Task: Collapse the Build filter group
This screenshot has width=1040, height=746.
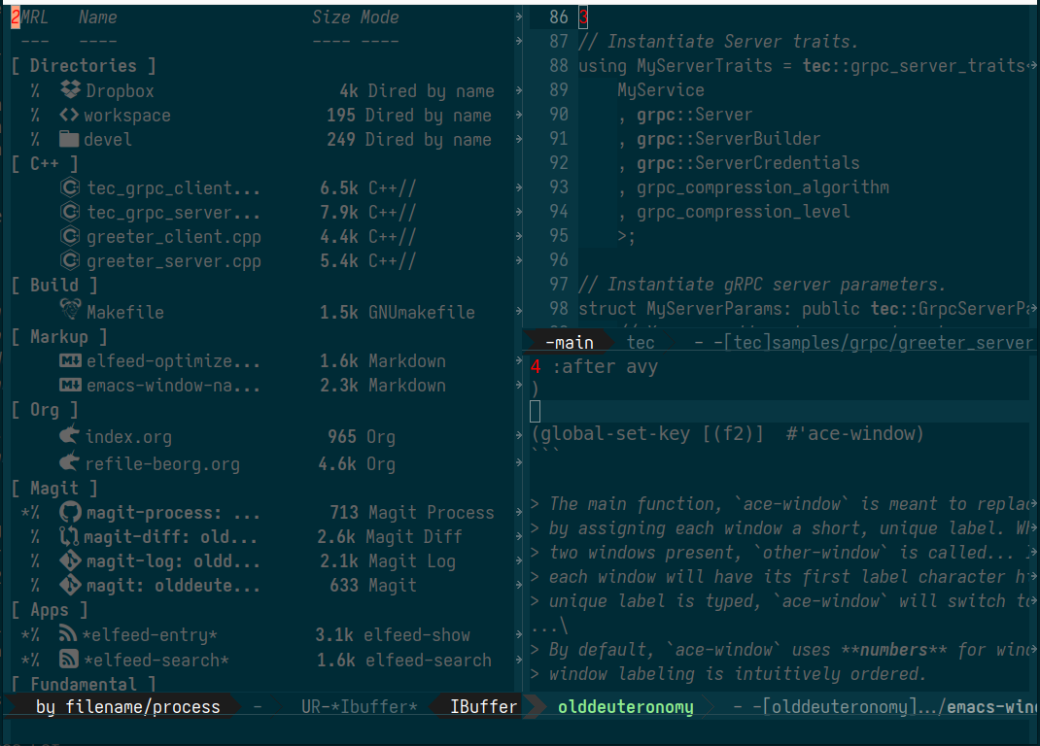Action: point(54,286)
